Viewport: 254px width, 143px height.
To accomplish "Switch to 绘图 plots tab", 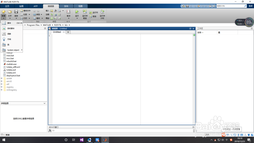I will [x=21, y=6].
